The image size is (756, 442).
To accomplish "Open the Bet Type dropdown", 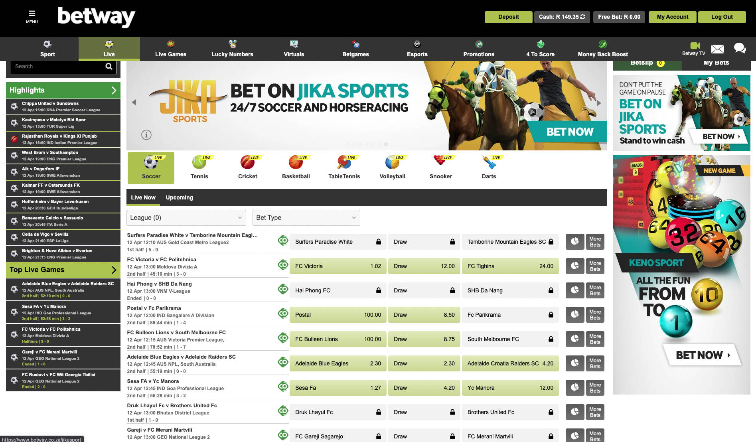I will coord(306,218).
